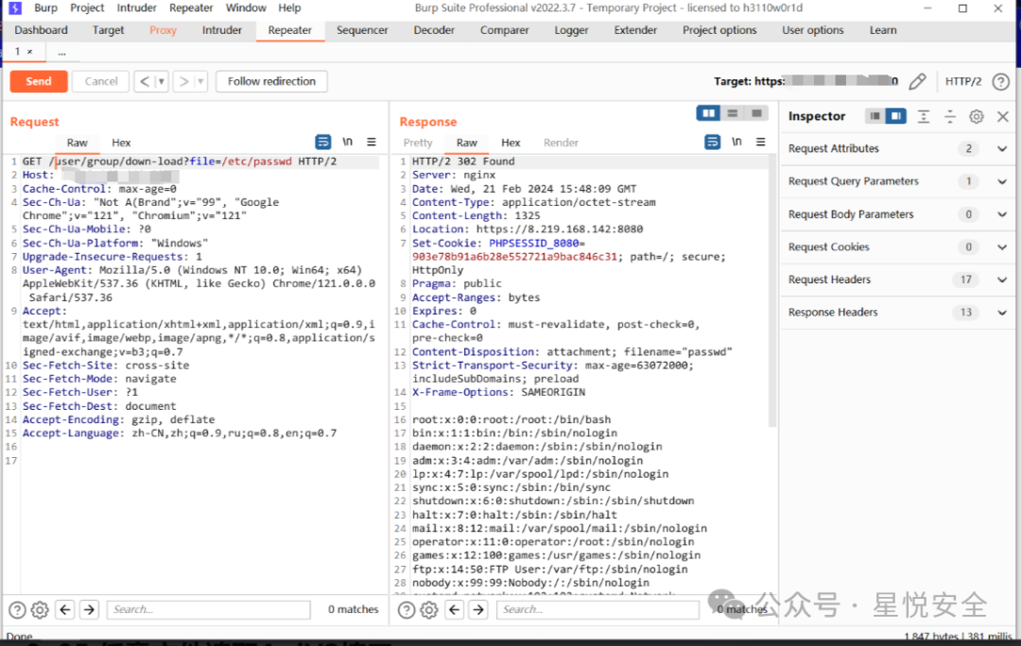Click Follow redirection button
This screenshot has height=646, width=1021.
pyautogui.click(x=271, y=81)
